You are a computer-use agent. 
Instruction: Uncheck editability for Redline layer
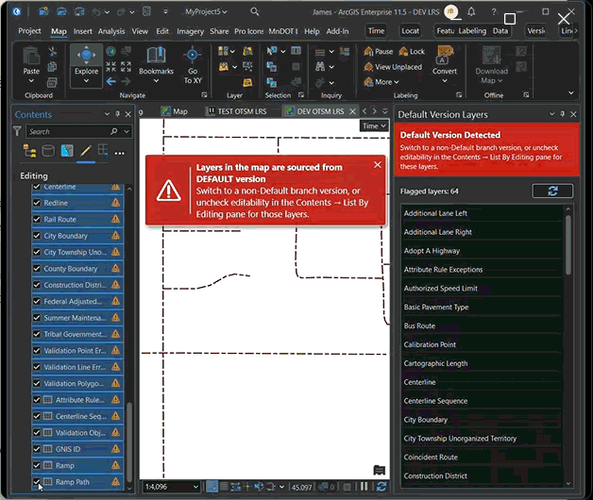click(x=37, y=203)
